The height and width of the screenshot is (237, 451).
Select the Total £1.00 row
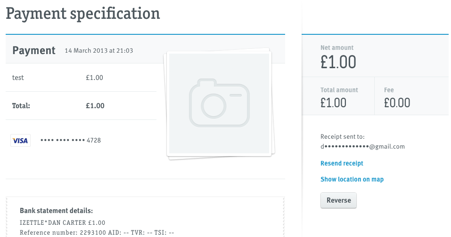[81, 106]
